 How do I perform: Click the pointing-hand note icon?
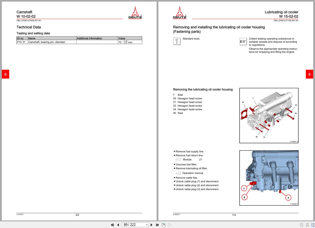[243, 41]
